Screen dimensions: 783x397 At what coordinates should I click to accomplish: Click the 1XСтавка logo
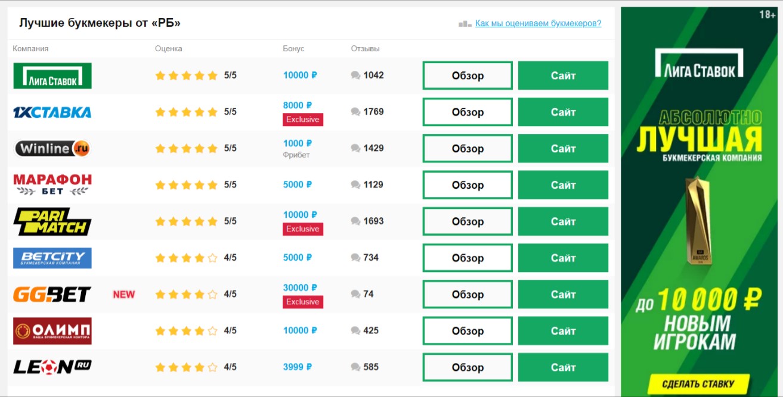[52, 112]
